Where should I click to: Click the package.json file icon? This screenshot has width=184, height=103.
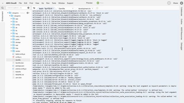13,66
